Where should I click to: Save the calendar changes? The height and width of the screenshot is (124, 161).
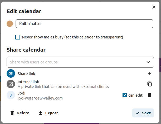(143, 113)
